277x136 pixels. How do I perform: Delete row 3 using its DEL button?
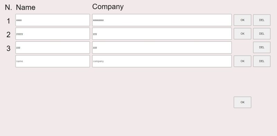(262, 47)
